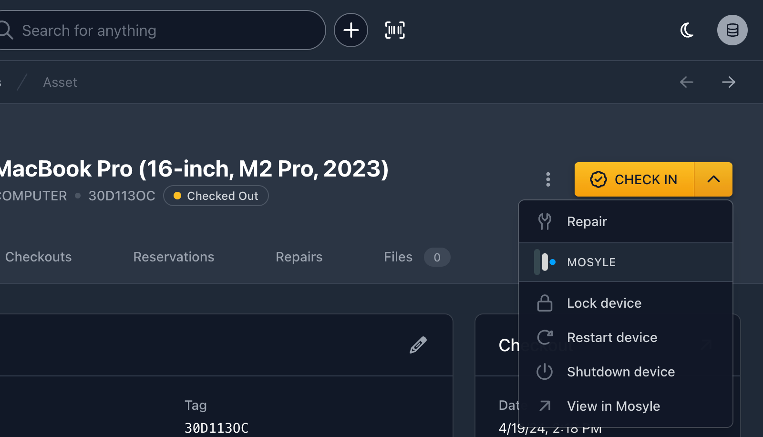Select View in Mosyle option

tap(626, 406)
